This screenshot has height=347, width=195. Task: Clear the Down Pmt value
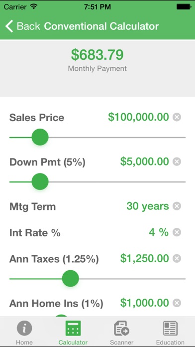pyautogui.click(x=177, y=162)
